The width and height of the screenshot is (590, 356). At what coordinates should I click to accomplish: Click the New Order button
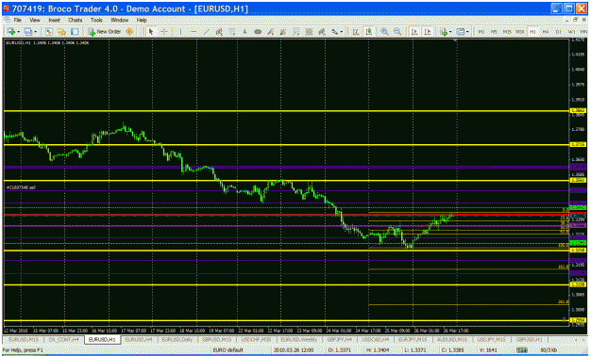point(105,32)
